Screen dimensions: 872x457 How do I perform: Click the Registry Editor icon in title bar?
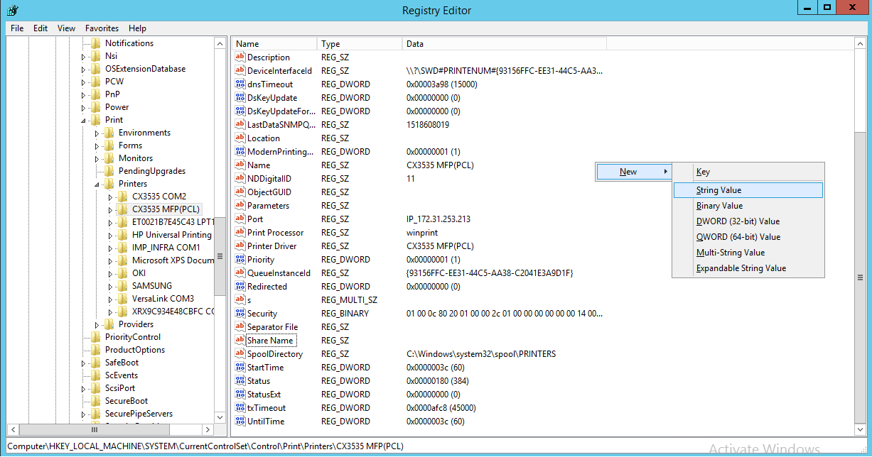(12, 10)
